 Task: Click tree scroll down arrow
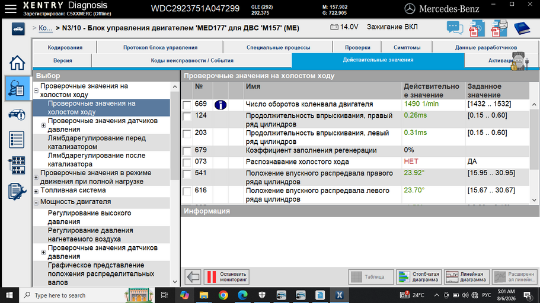point(175,282)
